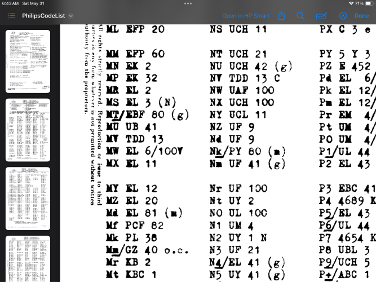Select the third page thumbnail

coord(28,199)
